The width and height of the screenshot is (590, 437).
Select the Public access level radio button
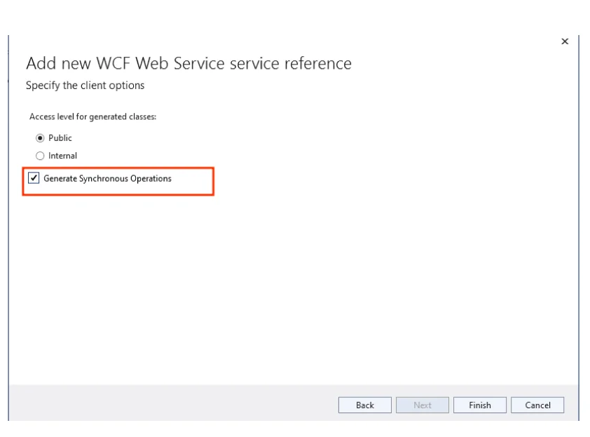click(40, 137)
